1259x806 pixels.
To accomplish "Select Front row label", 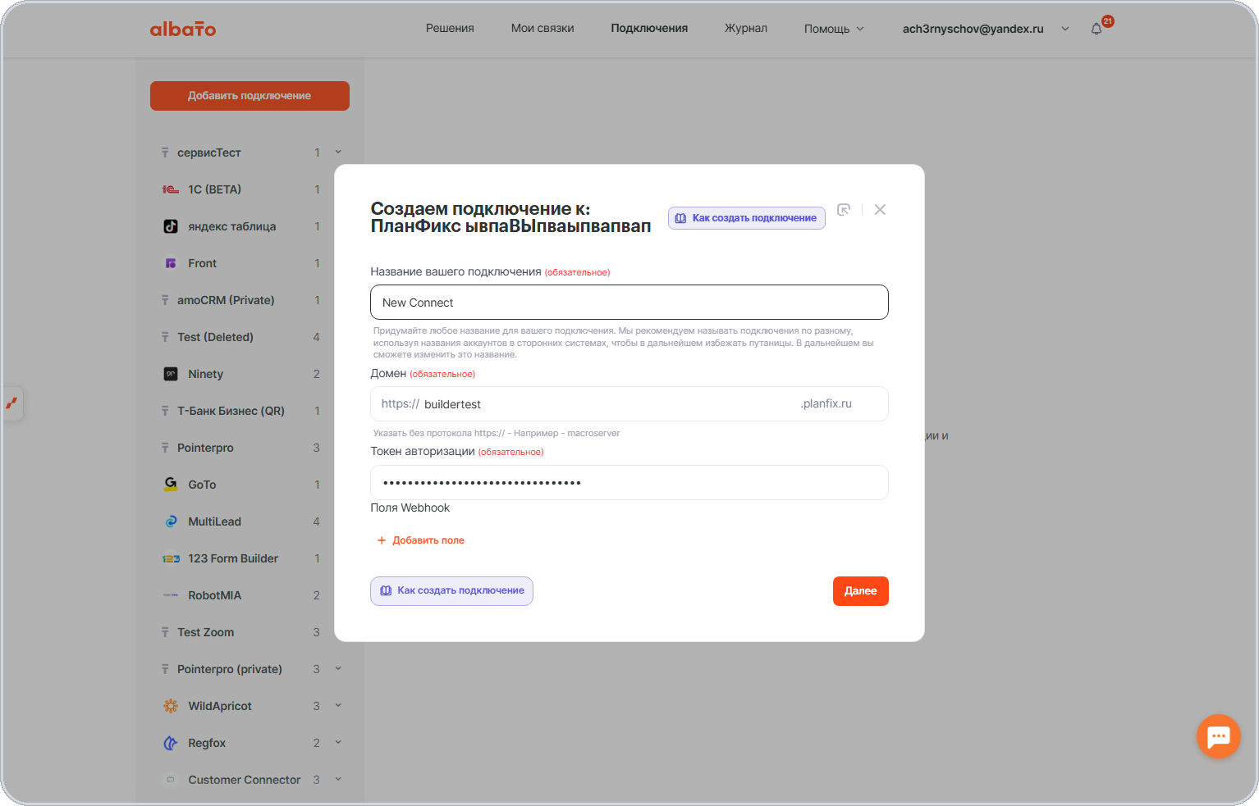I will (x=203, y=263).
